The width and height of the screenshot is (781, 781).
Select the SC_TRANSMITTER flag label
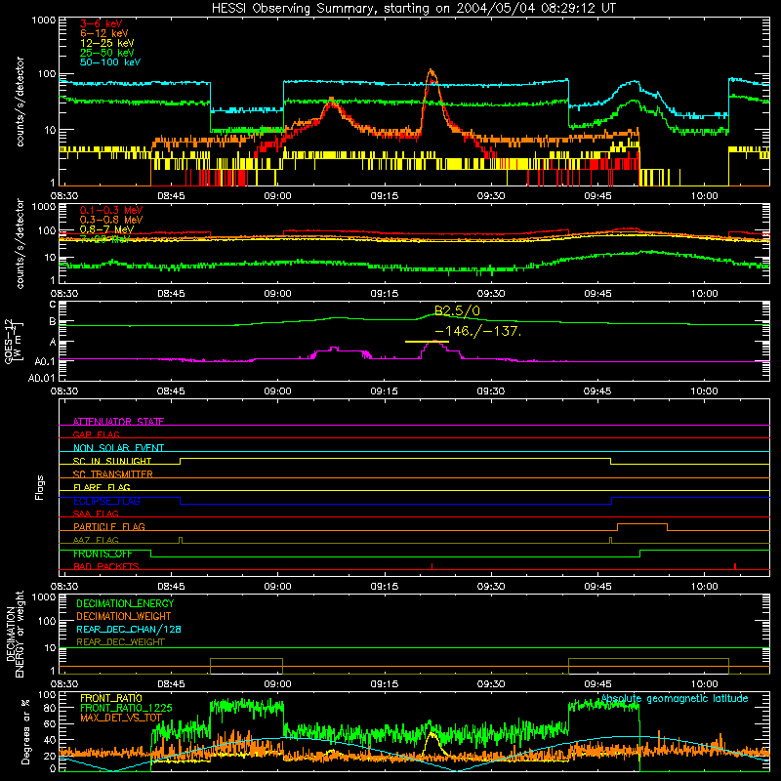click(112, 474)
